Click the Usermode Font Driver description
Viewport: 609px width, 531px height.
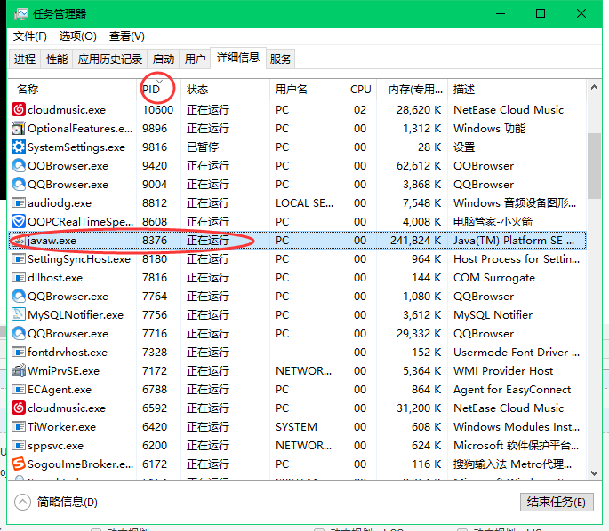(x=517, y=352)
